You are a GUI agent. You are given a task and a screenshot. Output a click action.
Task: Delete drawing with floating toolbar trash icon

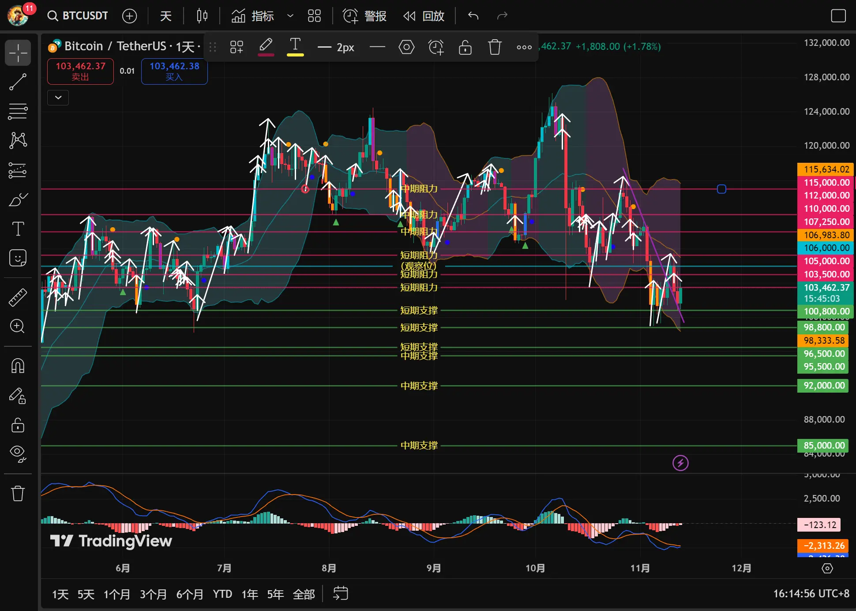click(x=495, y=47)
